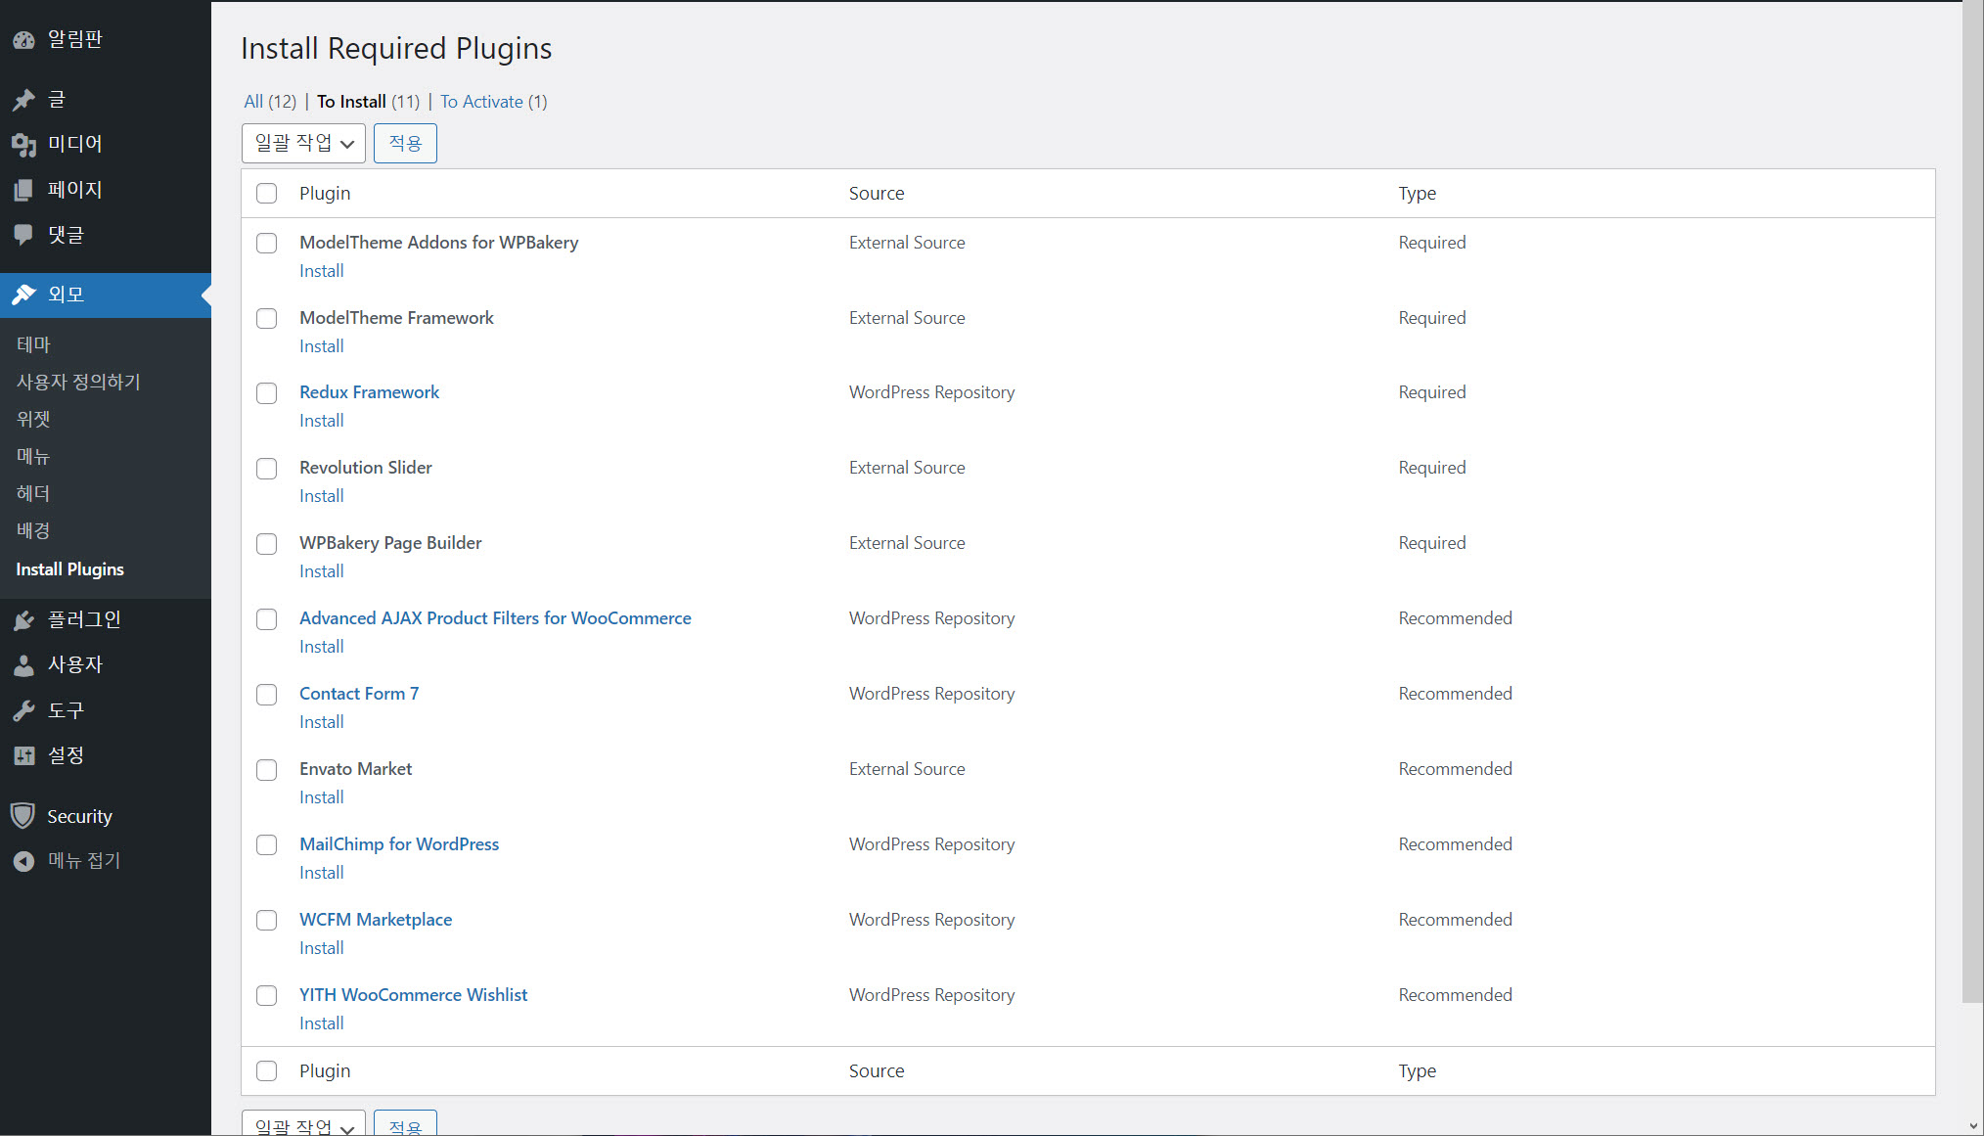Click the dashboard gauge icon (알림판)

23,40
